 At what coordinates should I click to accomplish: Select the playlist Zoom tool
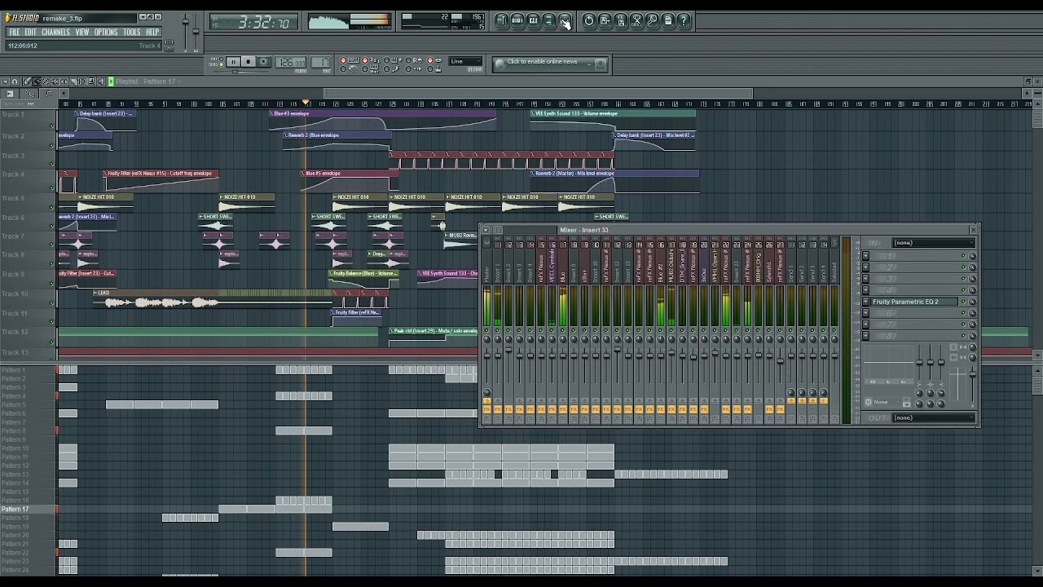(x=90, y=82)
